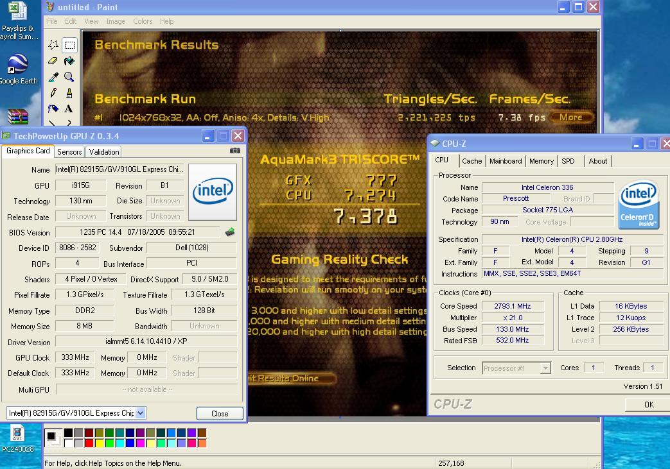670x469 pixels.
Task: Switch to the Cache tab in CPU-Z
Action: [x=472, y=161]
